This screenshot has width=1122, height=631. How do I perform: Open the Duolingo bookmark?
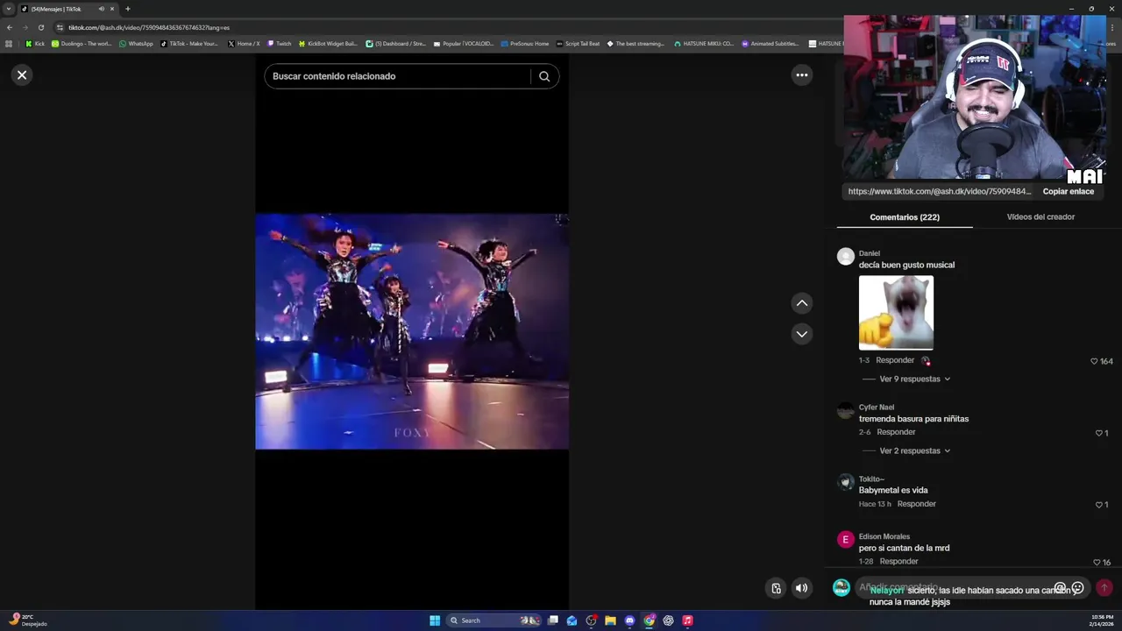(x=82, y=43)
